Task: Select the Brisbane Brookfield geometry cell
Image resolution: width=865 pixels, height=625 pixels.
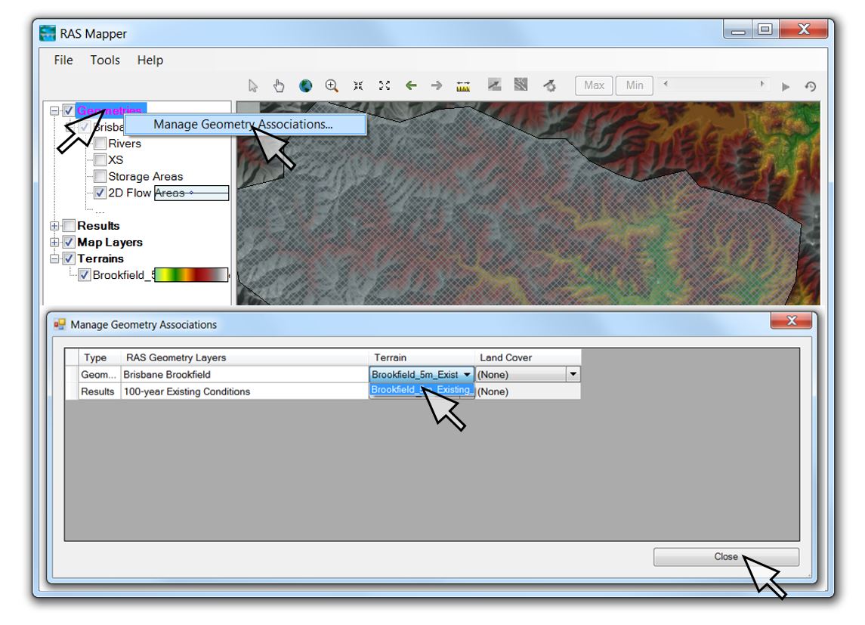Action: click(x=244, y=375)
